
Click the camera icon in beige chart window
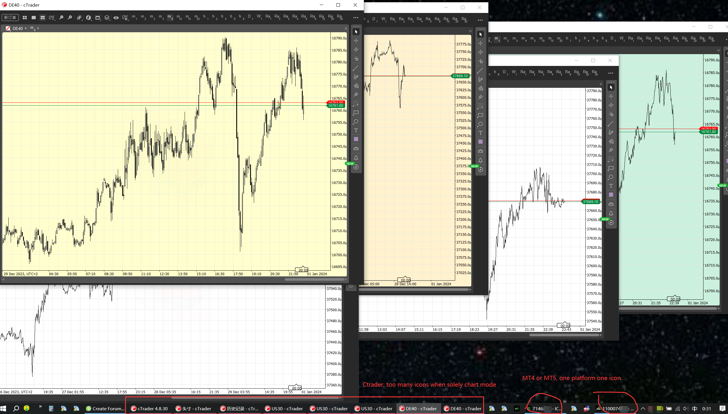[x=481, y=151]
